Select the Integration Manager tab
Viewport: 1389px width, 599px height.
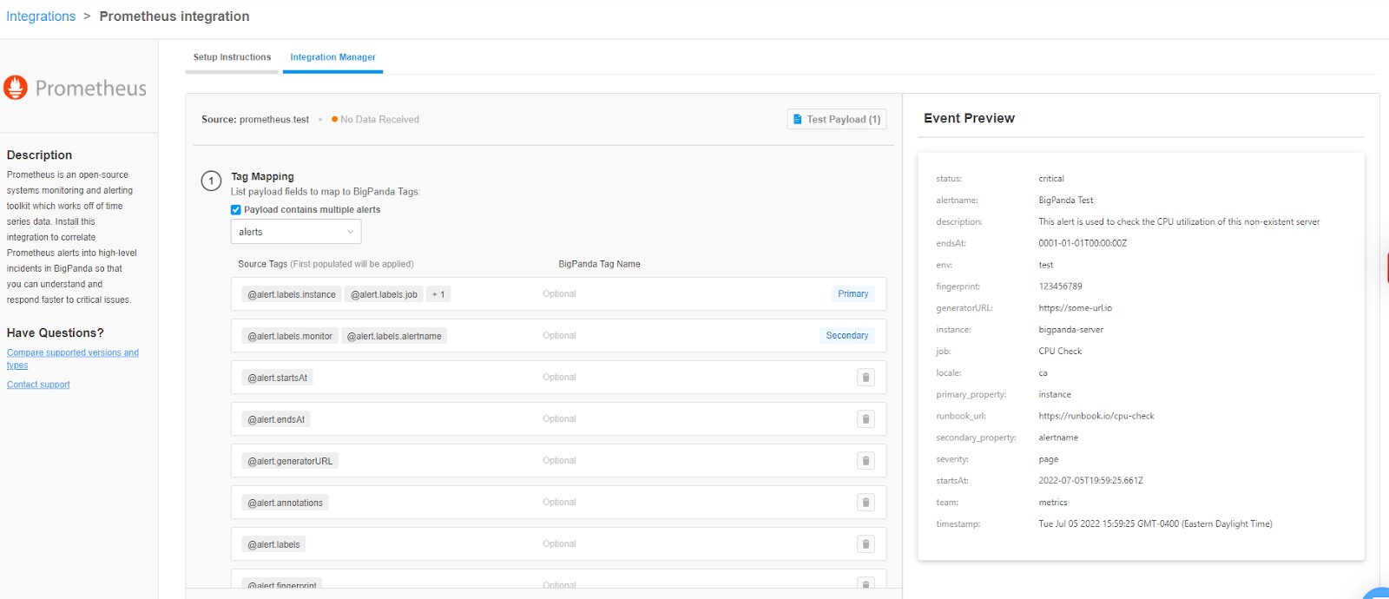point(332,57)
